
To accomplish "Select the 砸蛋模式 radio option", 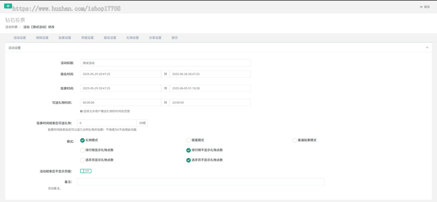I will coord(188,140).
